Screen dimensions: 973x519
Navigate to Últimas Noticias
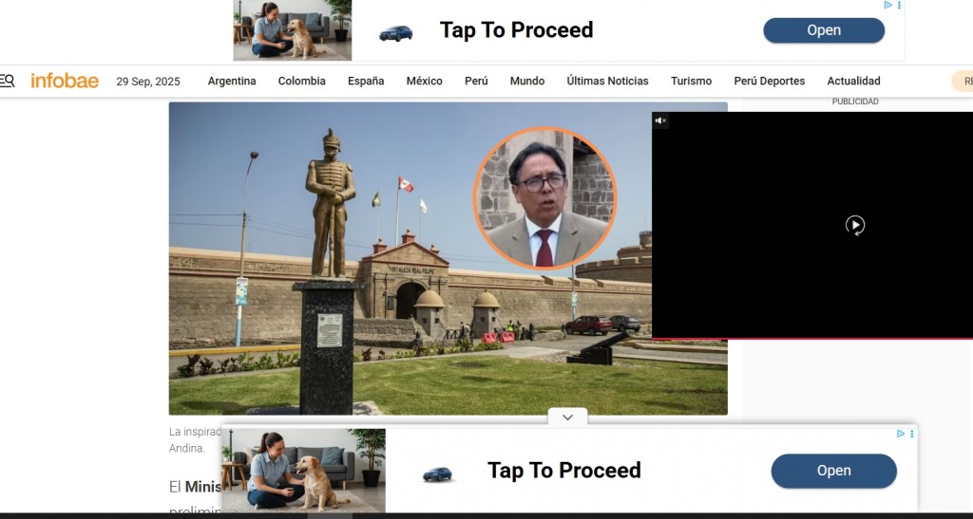tap(607, 81)
